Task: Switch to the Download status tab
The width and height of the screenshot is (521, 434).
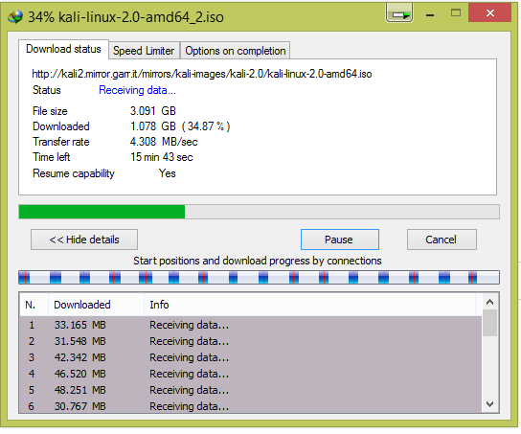Action: pos(63,49)
